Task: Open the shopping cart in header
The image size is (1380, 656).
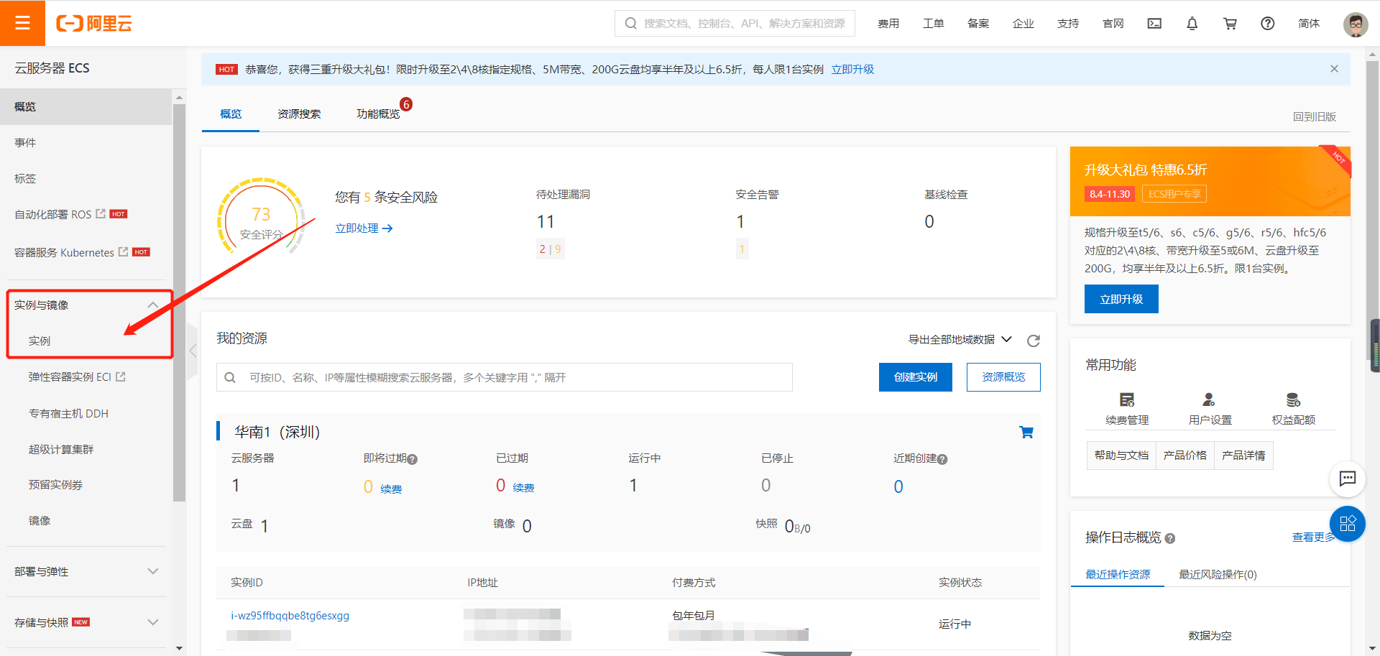Action: point(1230,24)
